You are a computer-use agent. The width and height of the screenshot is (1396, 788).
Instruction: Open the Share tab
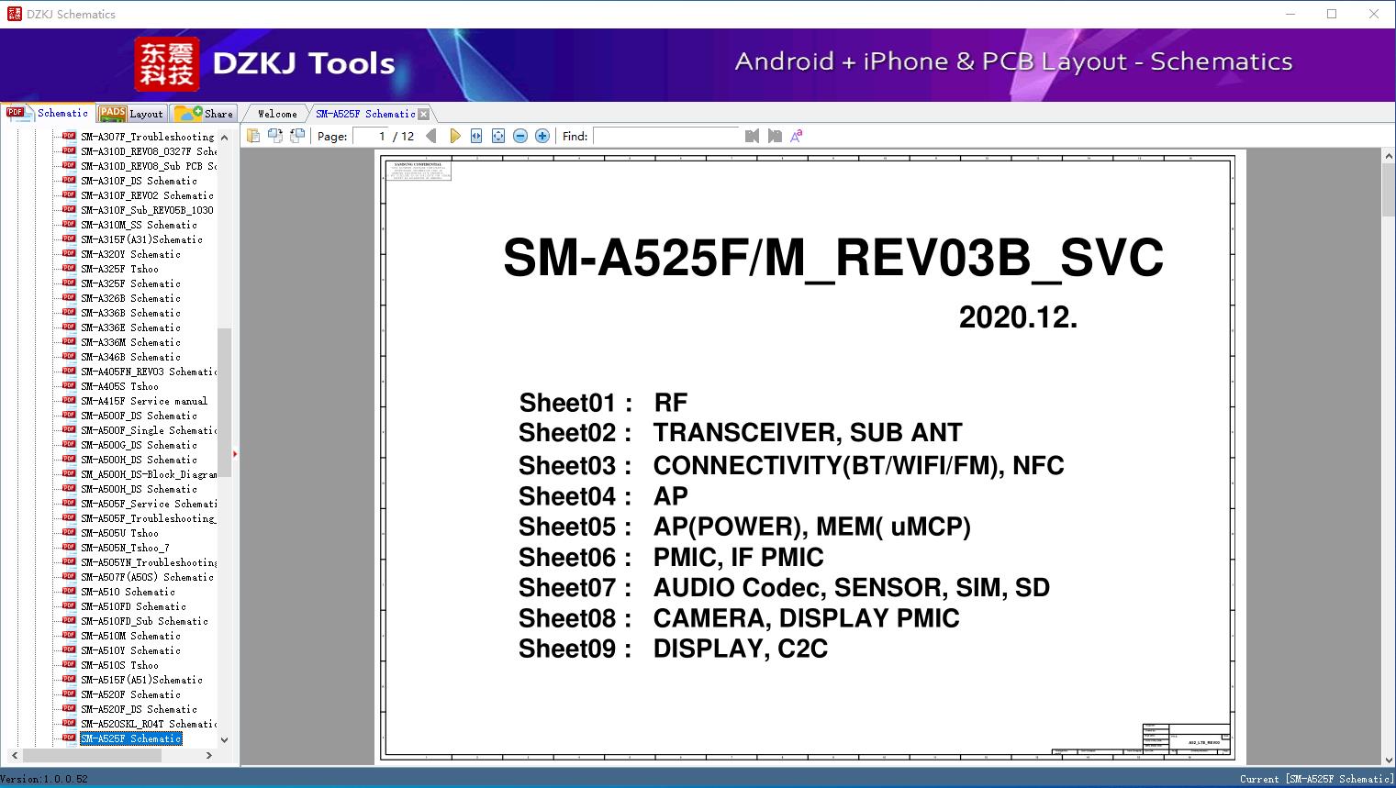205,113
